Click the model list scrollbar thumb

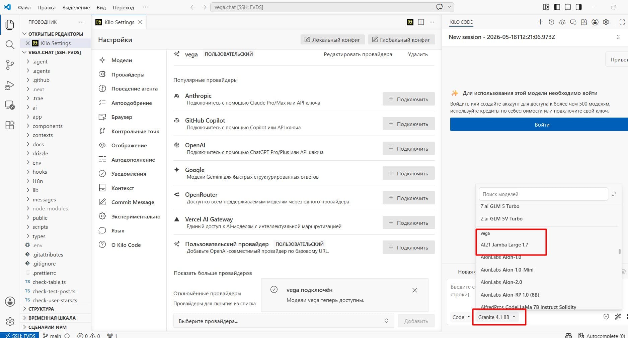[x=620, y=251]
